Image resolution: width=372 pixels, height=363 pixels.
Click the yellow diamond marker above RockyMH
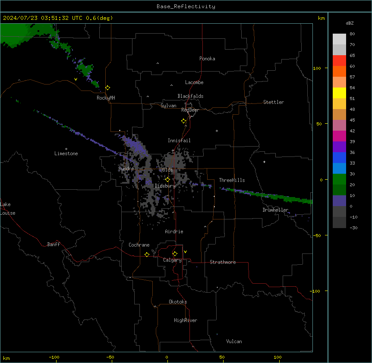pyautogui.click(x=108, y=88)
